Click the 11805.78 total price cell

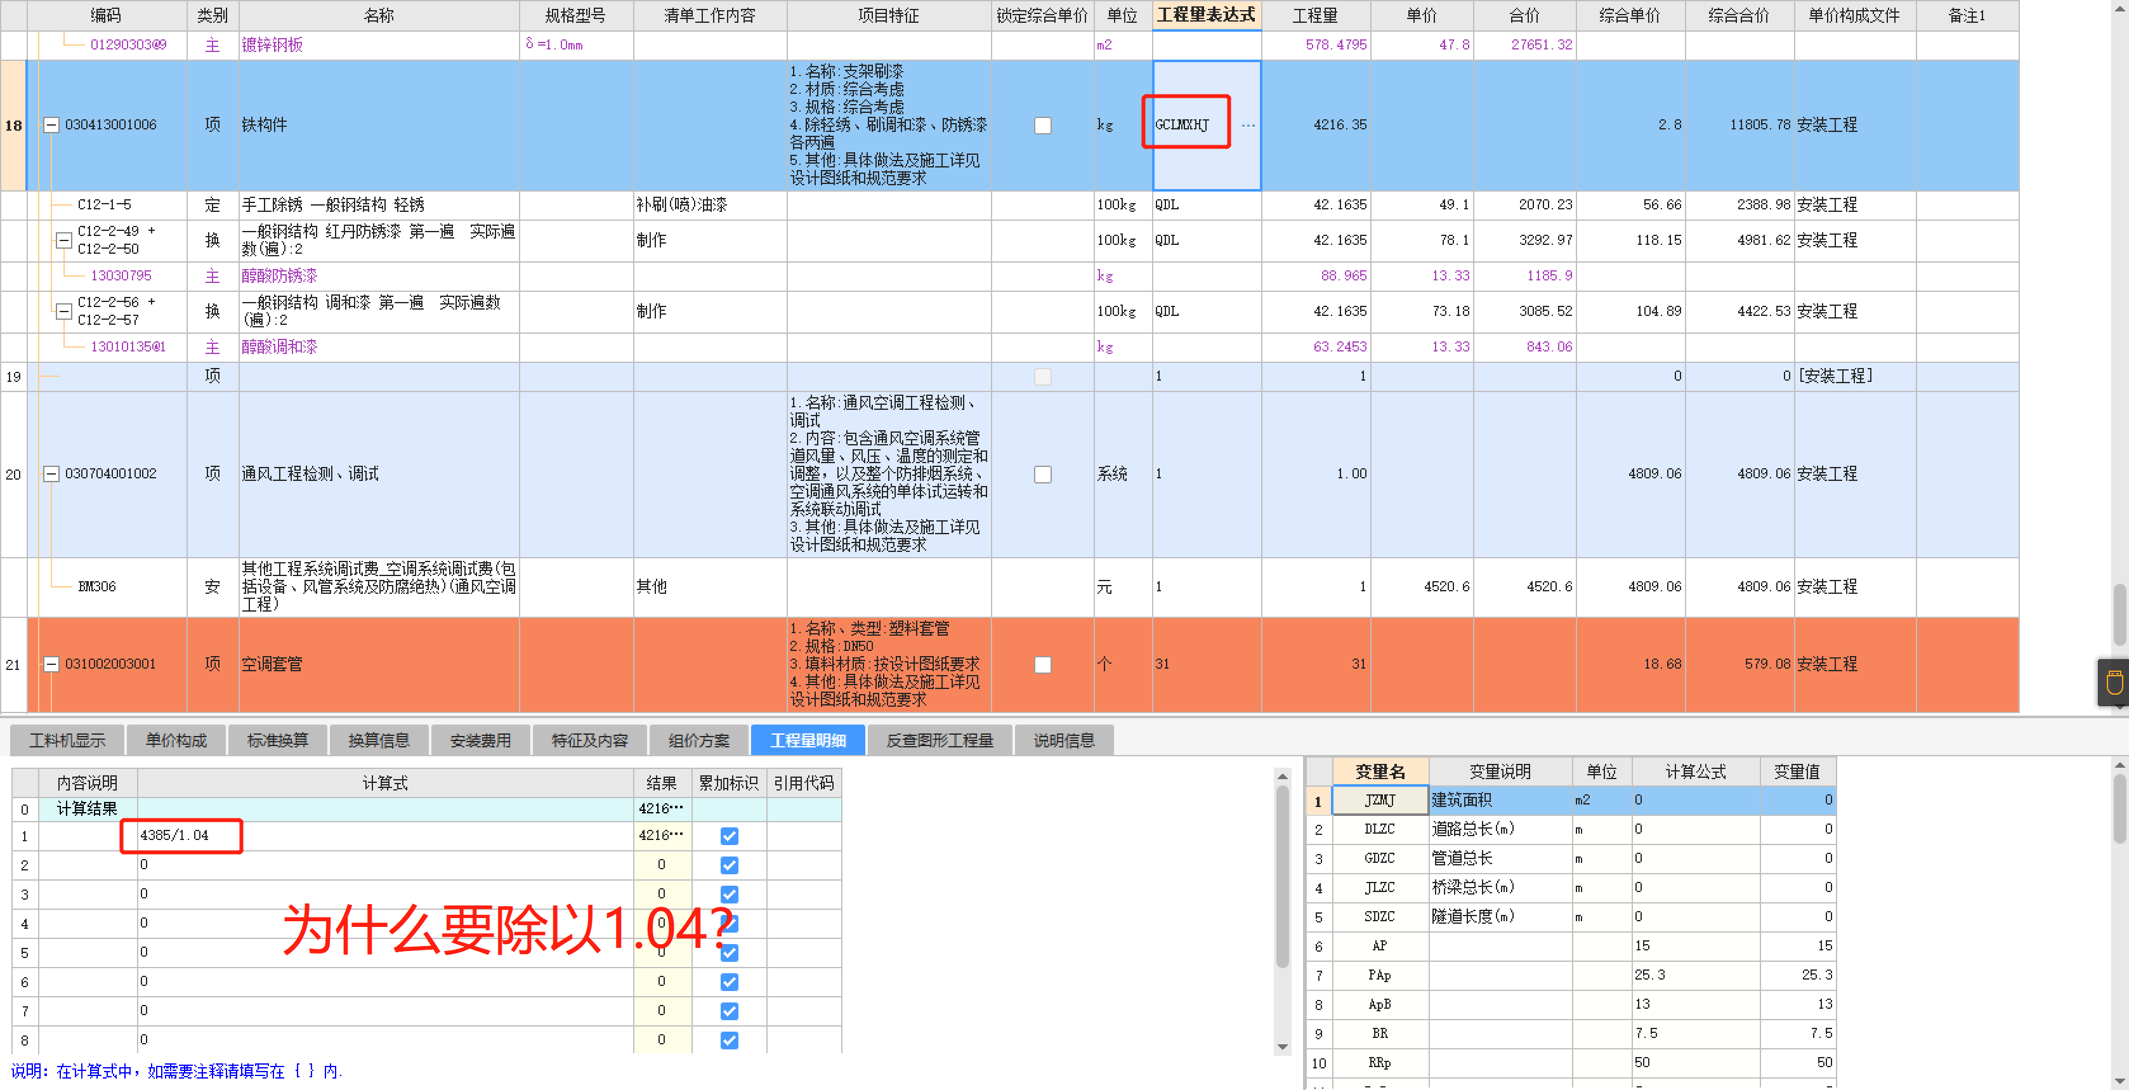(x=1739, y=126)
